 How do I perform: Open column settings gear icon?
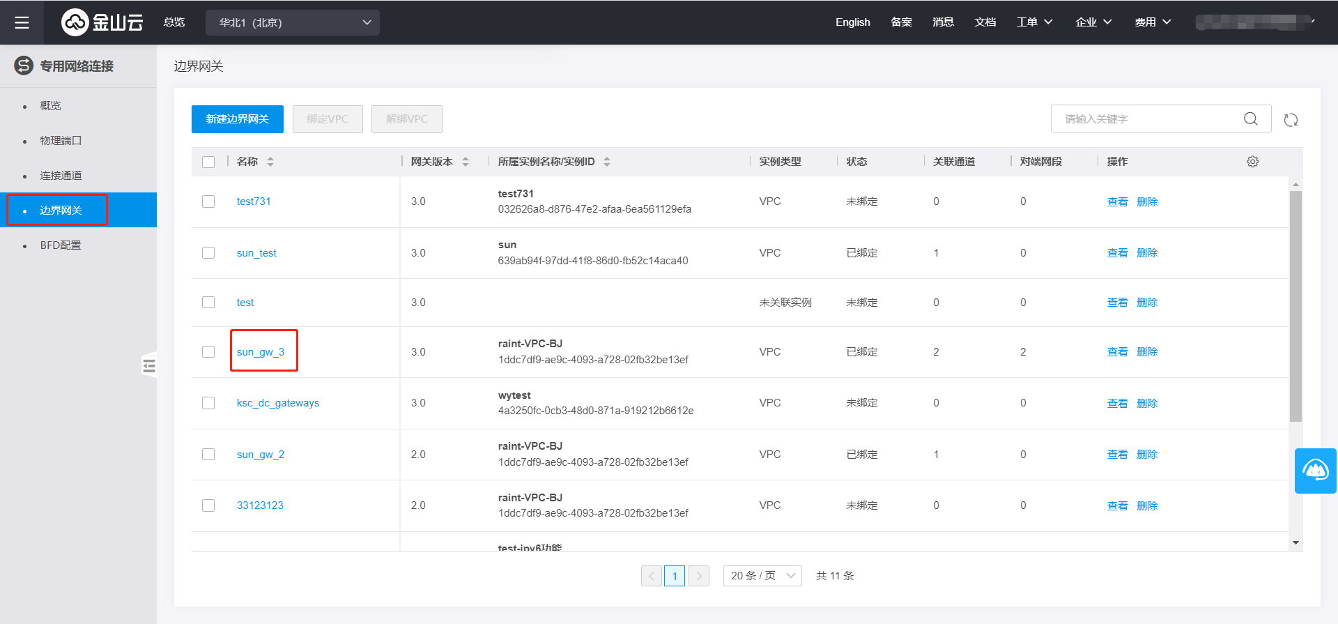point(1252,162)
